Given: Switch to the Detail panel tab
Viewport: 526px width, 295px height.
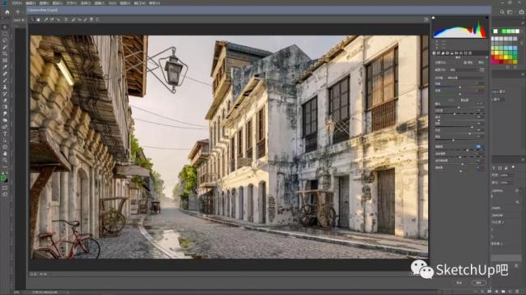Looking at the screenshot, I should 443,53.
